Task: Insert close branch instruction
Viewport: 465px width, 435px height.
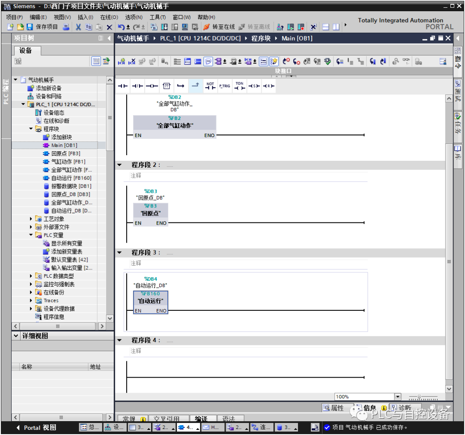Action: pos(195,86)
